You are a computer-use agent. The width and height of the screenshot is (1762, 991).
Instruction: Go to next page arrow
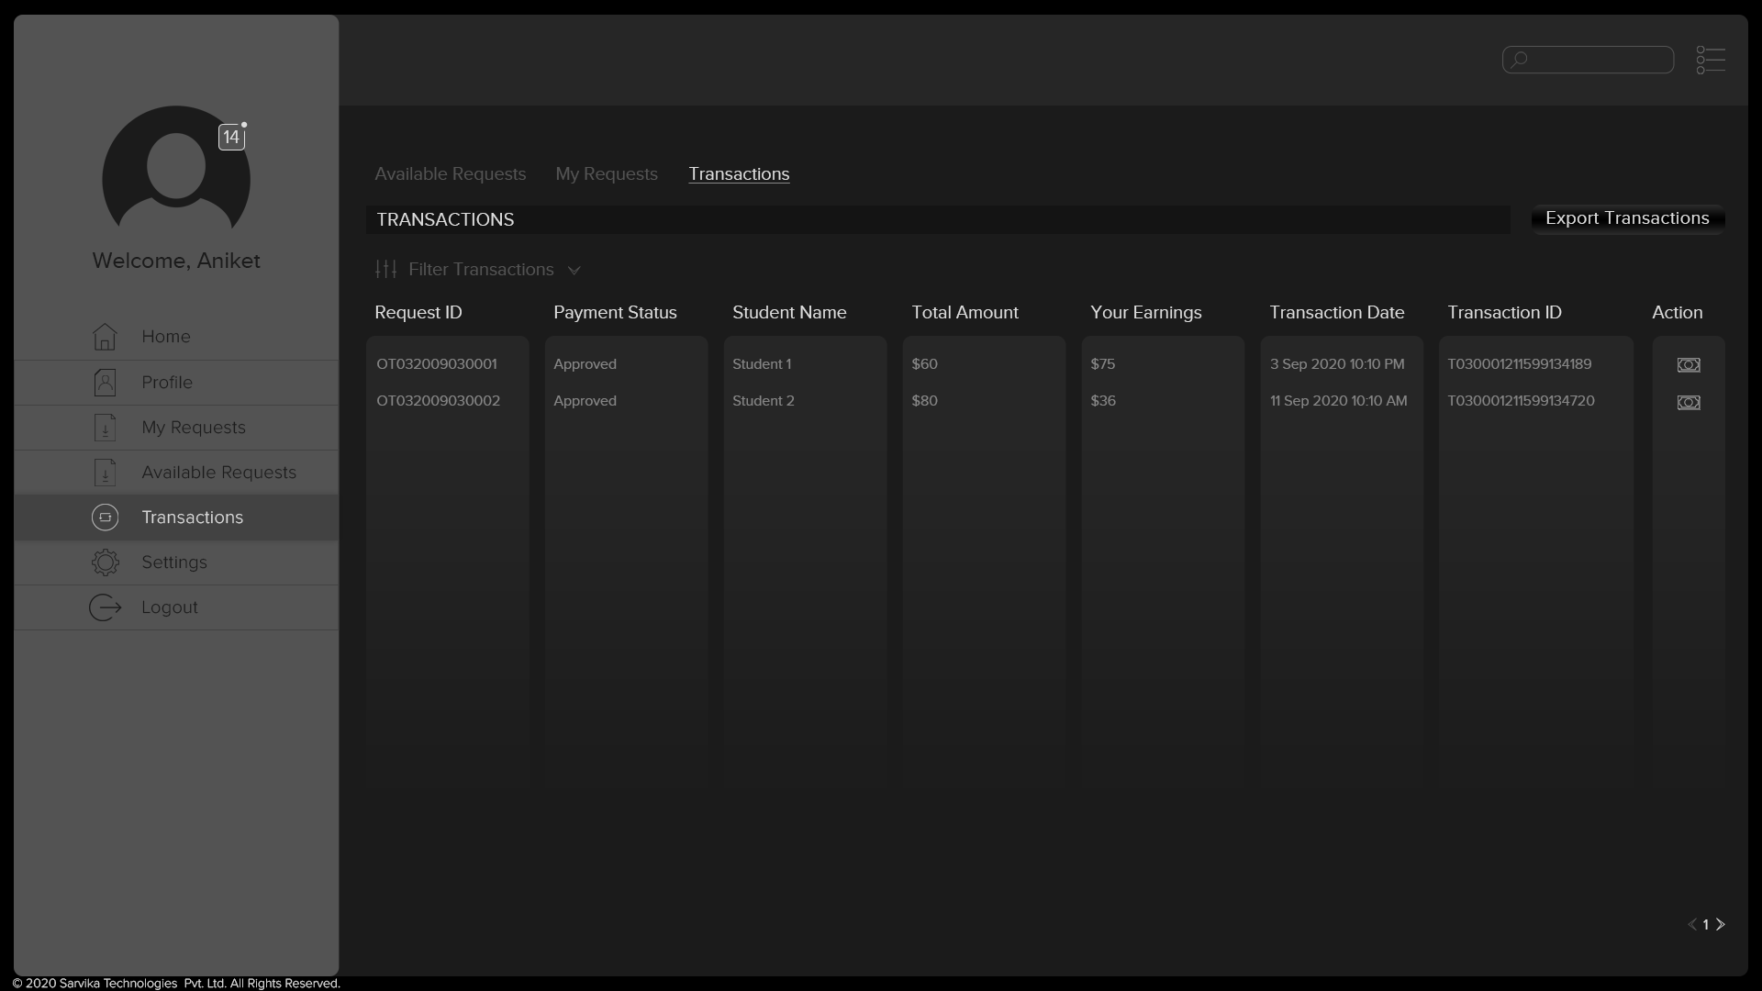(1721, 924)
